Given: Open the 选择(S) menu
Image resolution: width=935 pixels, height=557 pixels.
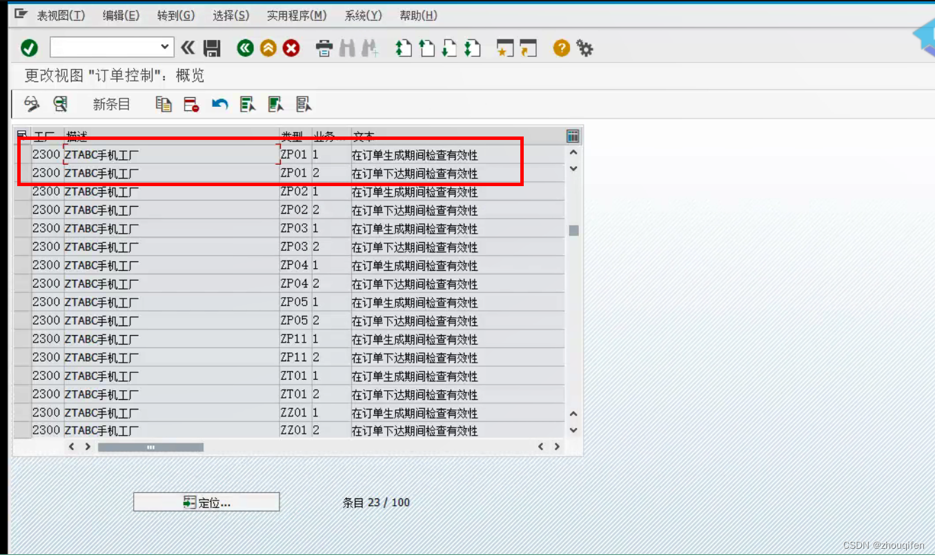Looking at the screenshot, I should [x=231, y=15].
